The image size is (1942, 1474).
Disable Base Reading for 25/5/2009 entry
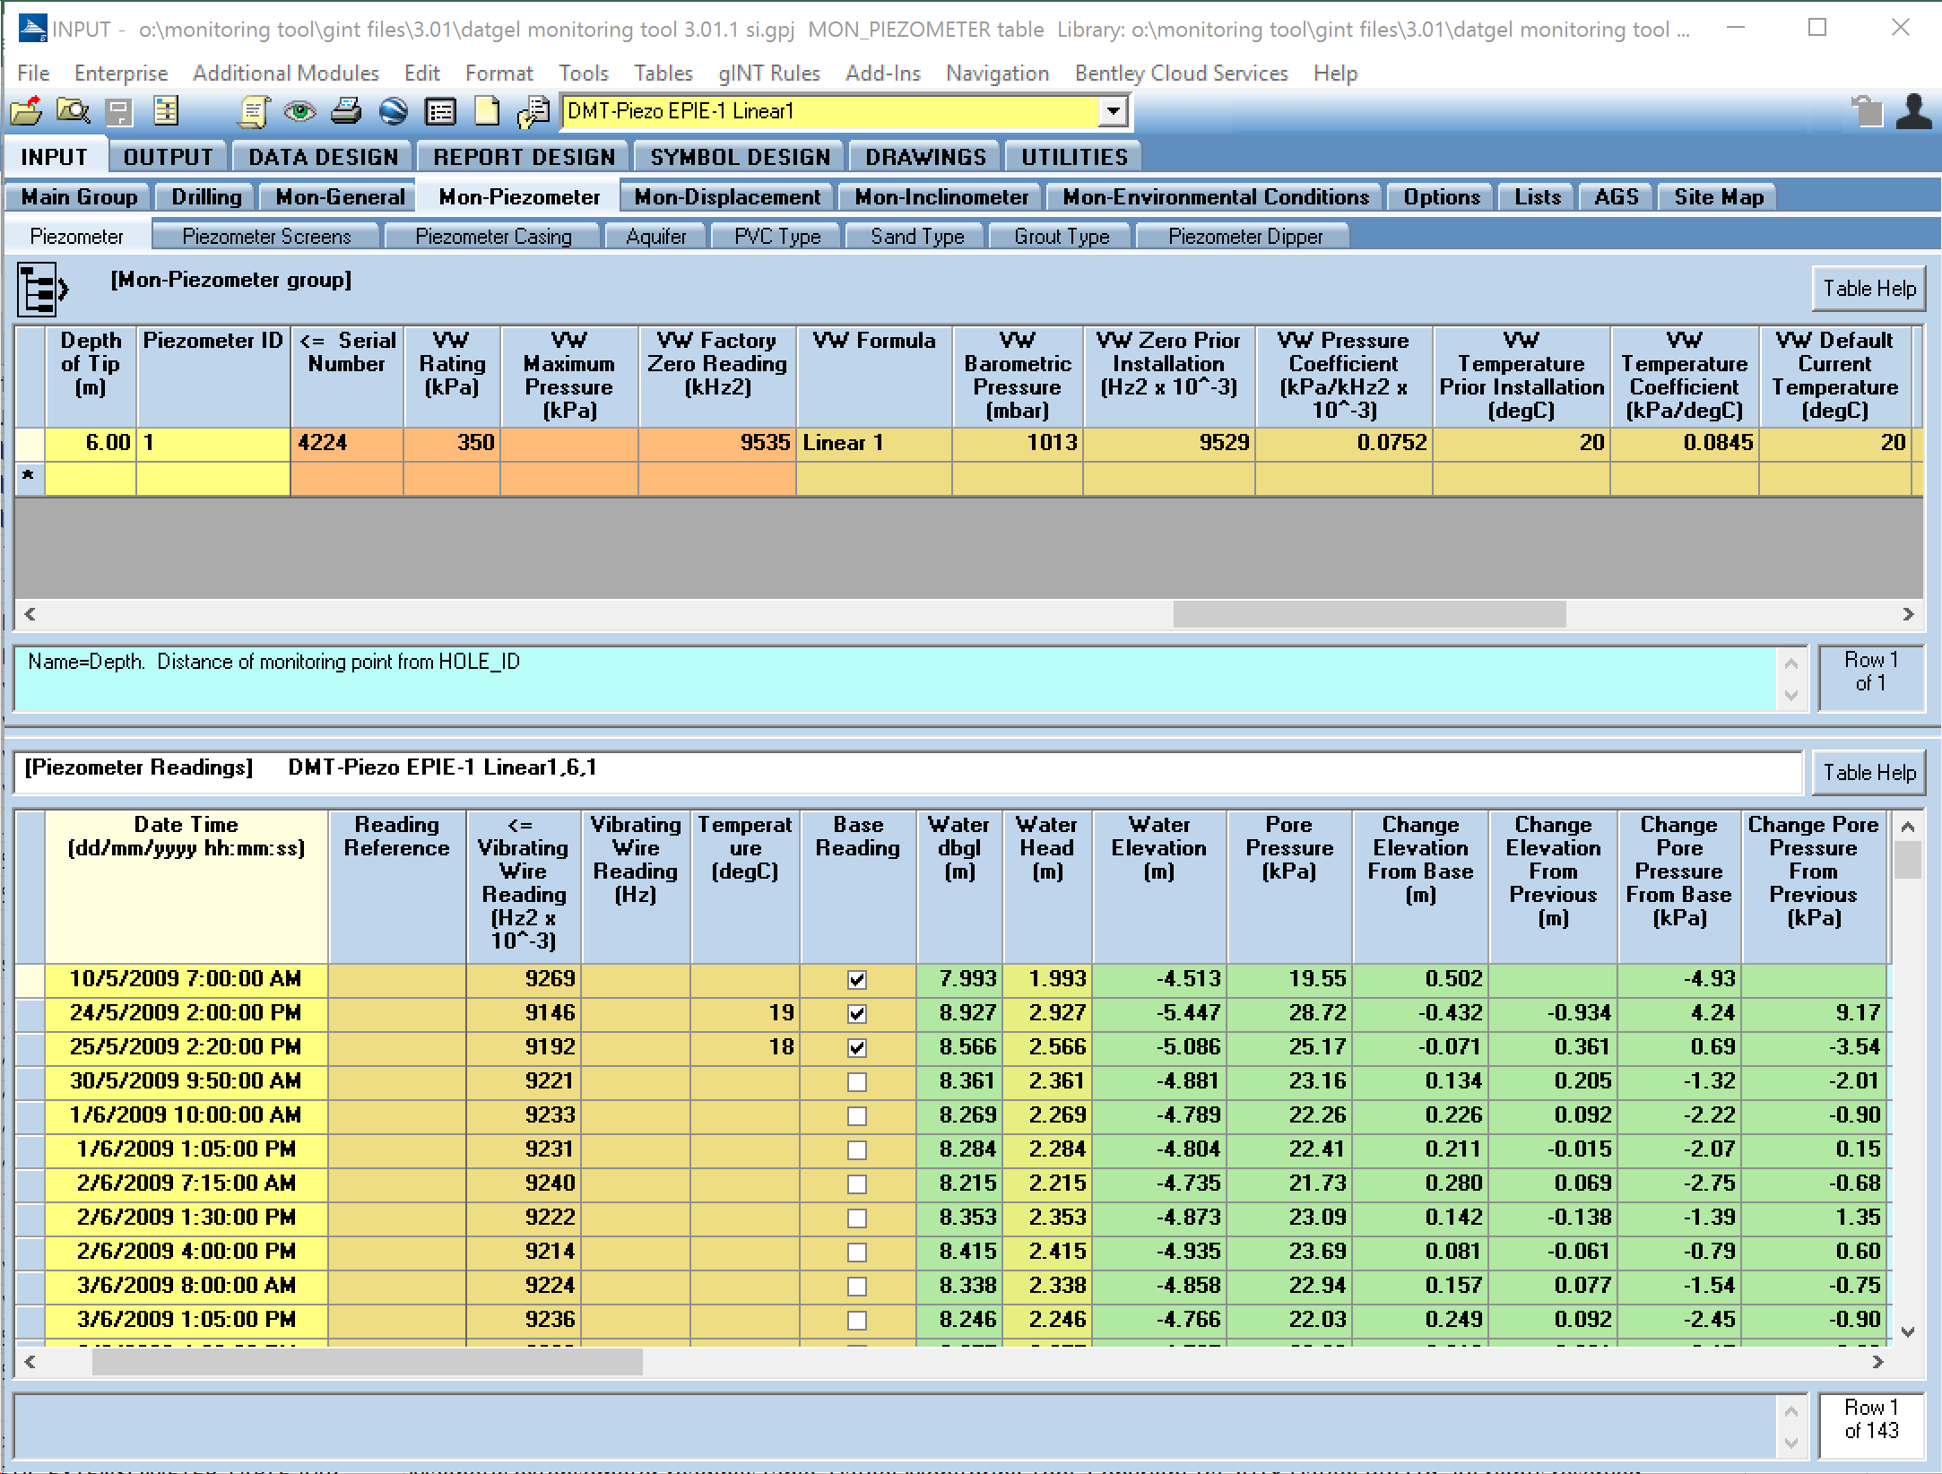tap(856, 1047)
